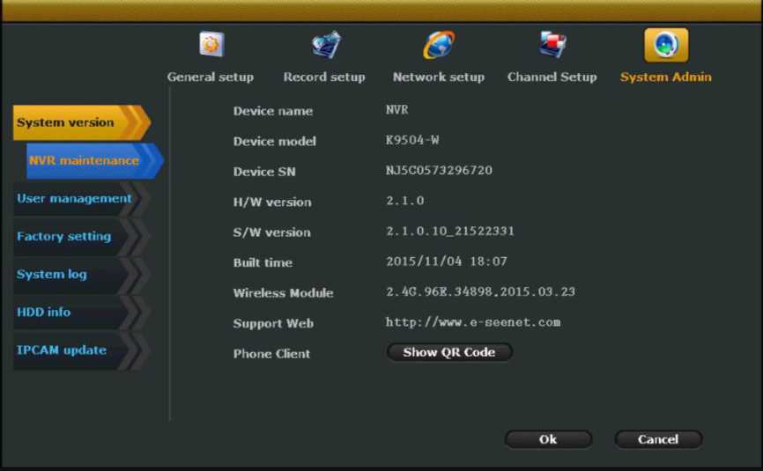The image size is (763, 471).
Task: View the System log
Action: point(52,274)
